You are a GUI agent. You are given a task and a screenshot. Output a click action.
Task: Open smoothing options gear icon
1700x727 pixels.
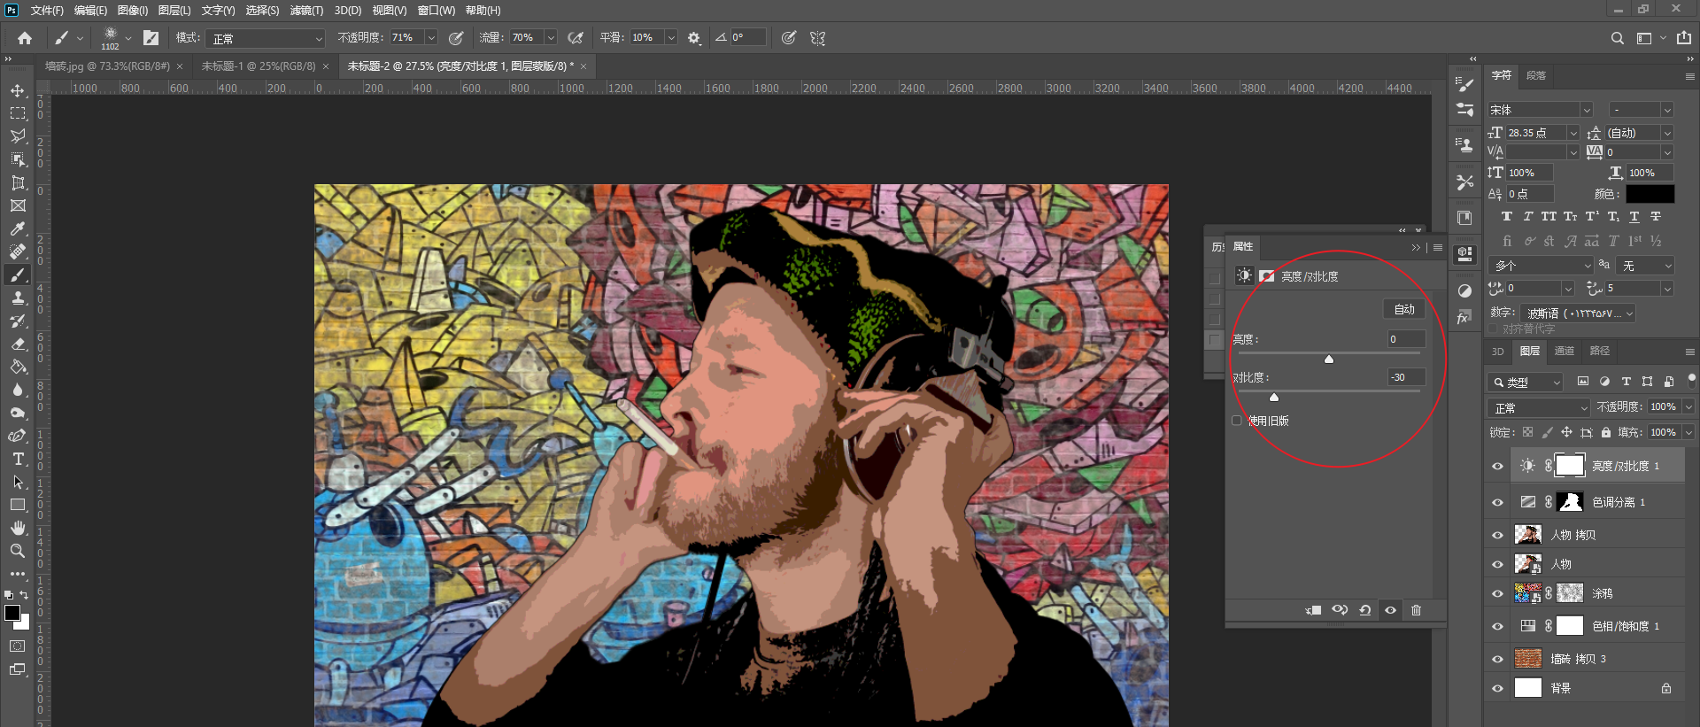[694, 38]
